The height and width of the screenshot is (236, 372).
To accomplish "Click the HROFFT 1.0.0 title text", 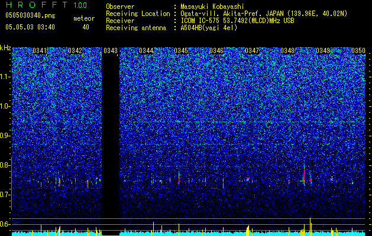I will [x=46, y=5].
